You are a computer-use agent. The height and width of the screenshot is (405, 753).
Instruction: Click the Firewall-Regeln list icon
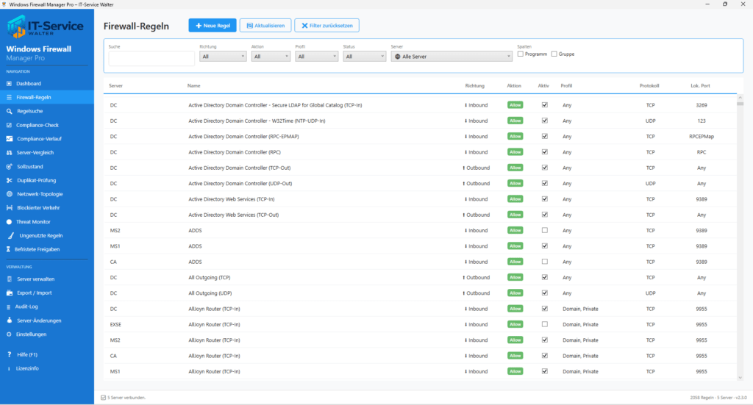coord(9,97)
